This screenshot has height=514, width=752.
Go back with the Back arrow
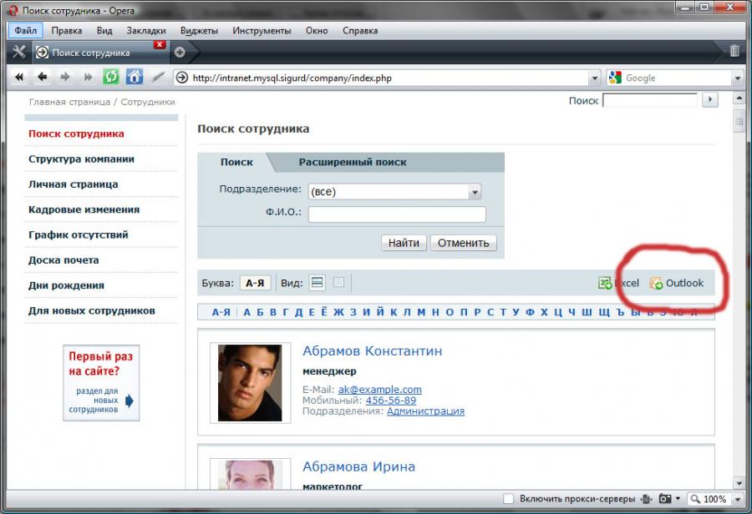pyautogui.click(x=43, y=77)
